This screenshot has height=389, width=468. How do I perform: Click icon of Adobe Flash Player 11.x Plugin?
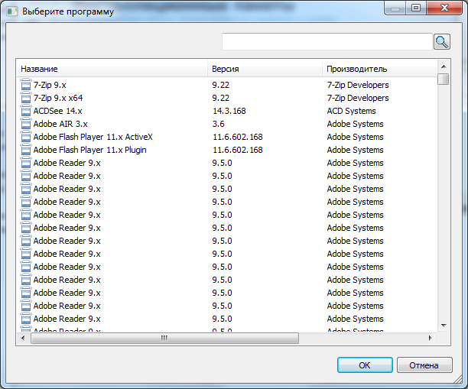(26, 150)
